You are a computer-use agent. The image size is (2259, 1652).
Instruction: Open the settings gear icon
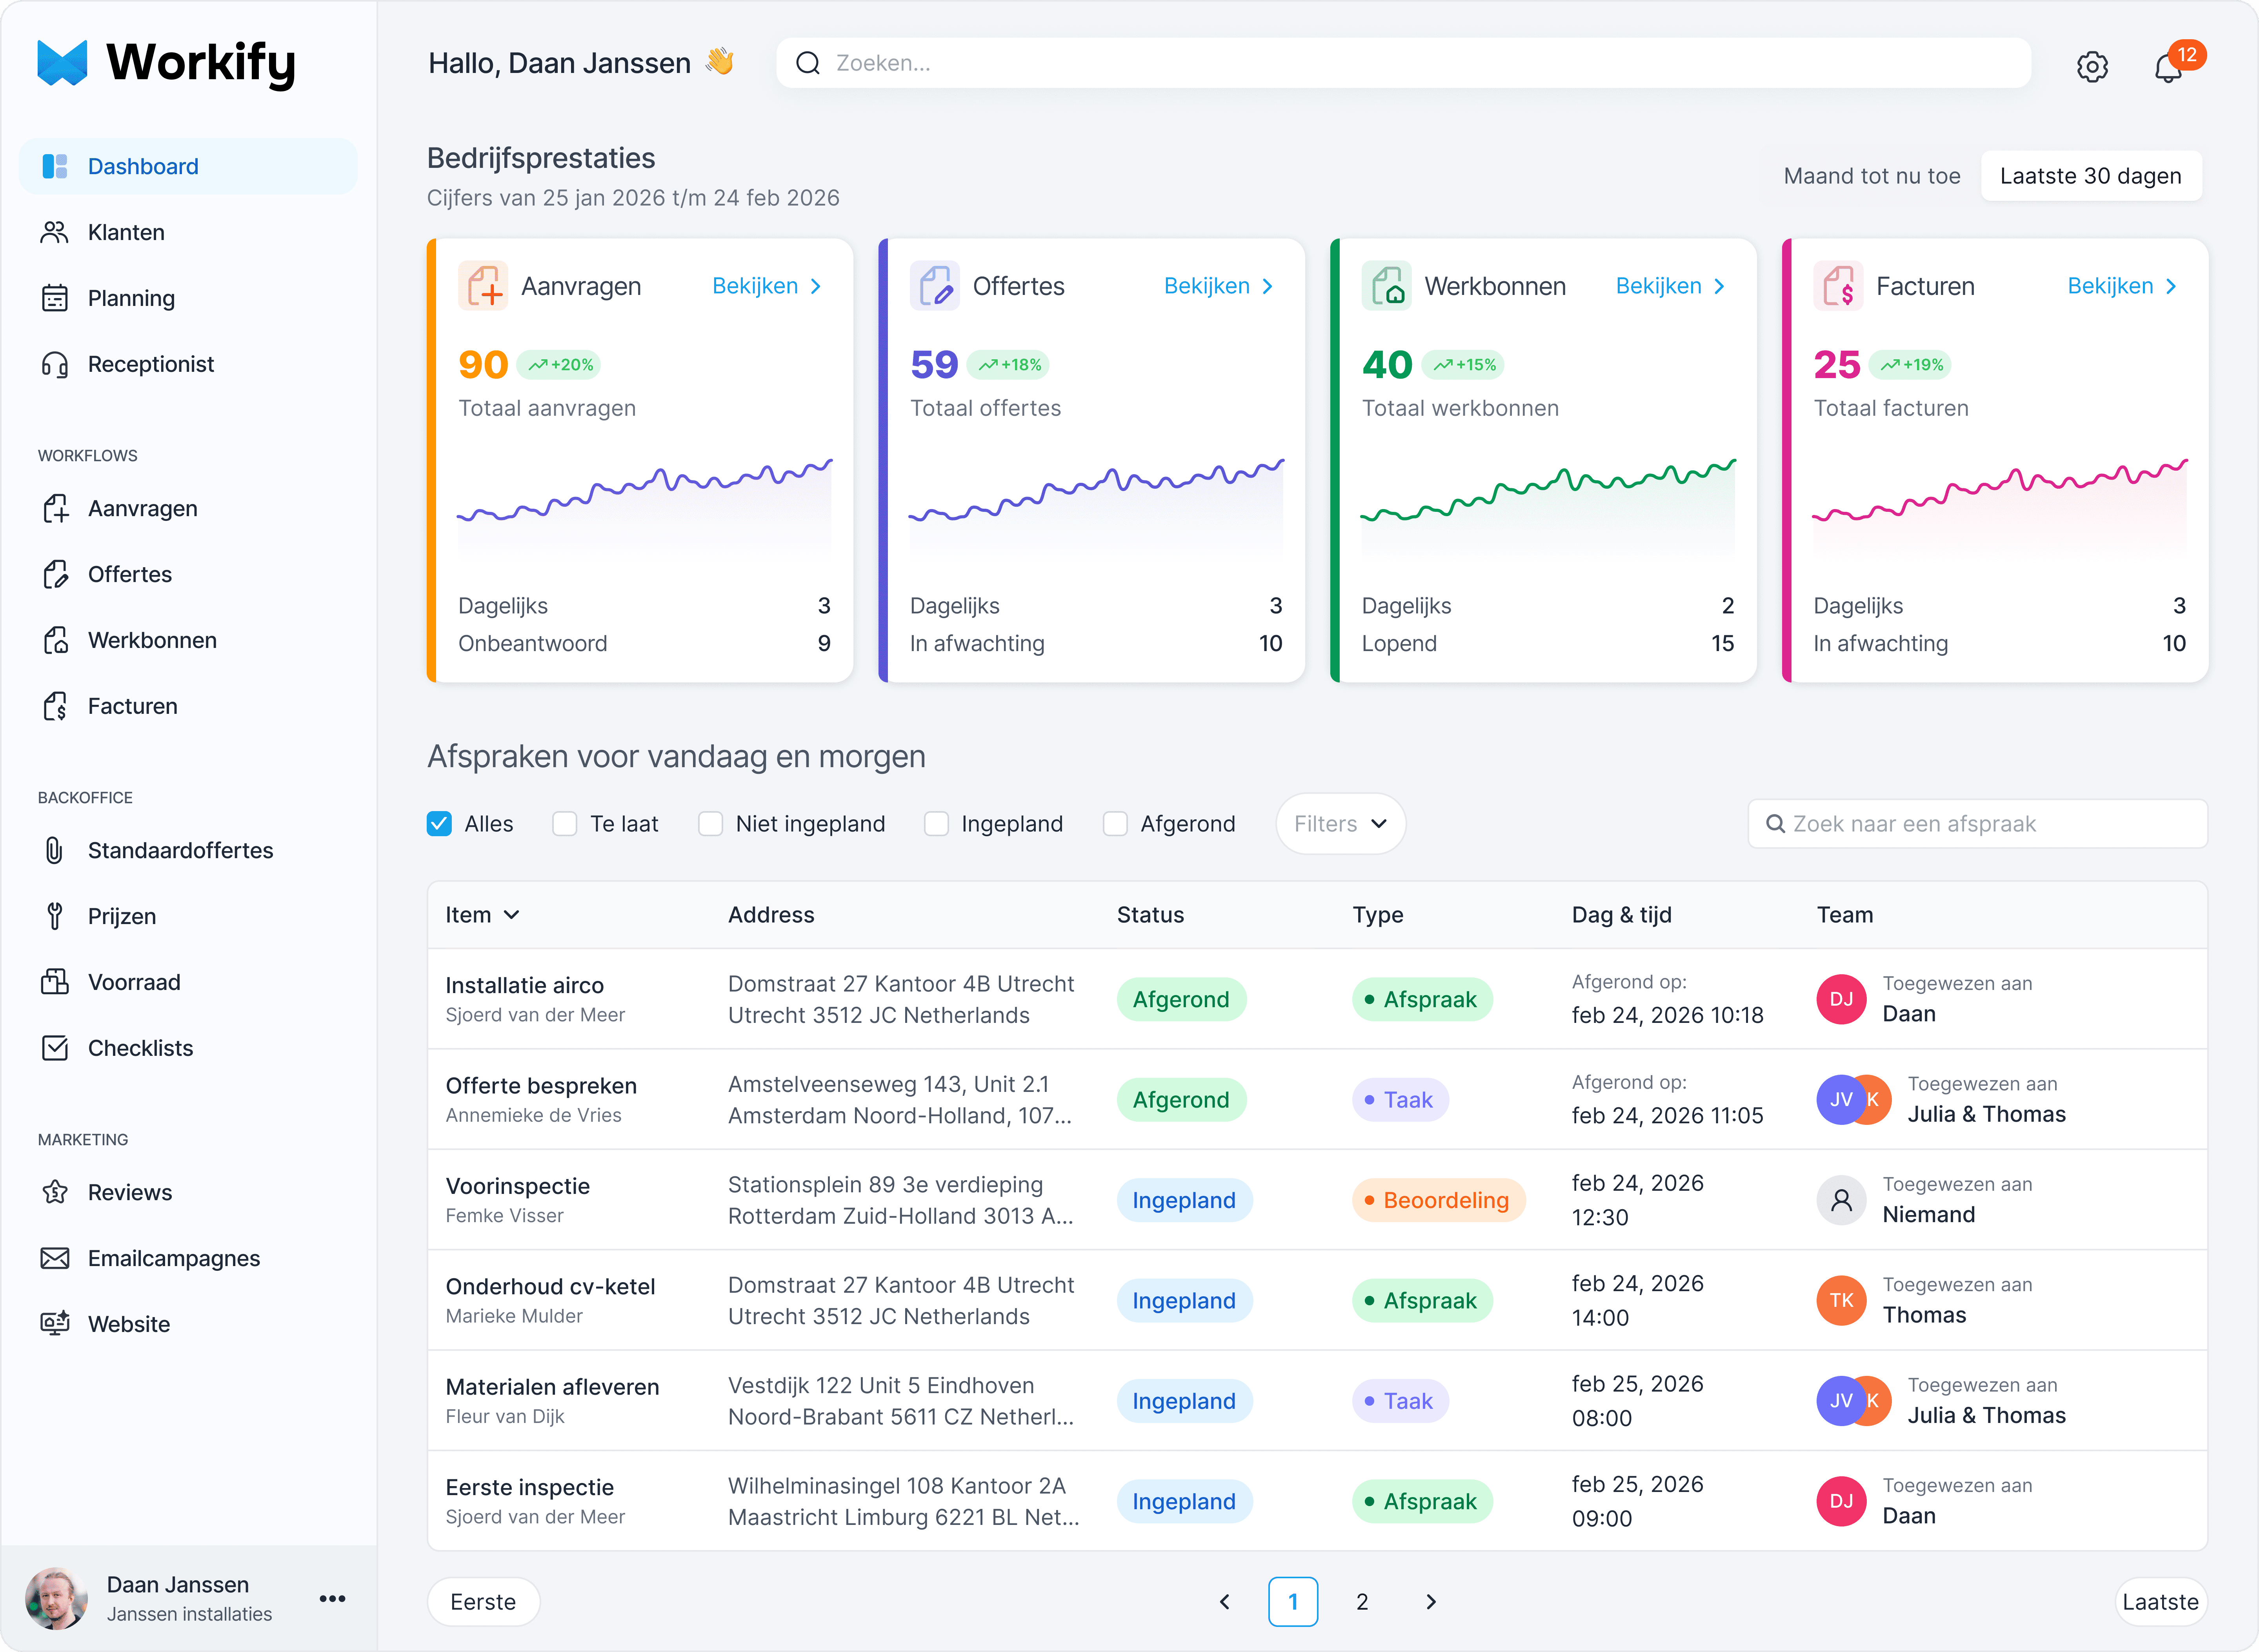(2091, 67)
